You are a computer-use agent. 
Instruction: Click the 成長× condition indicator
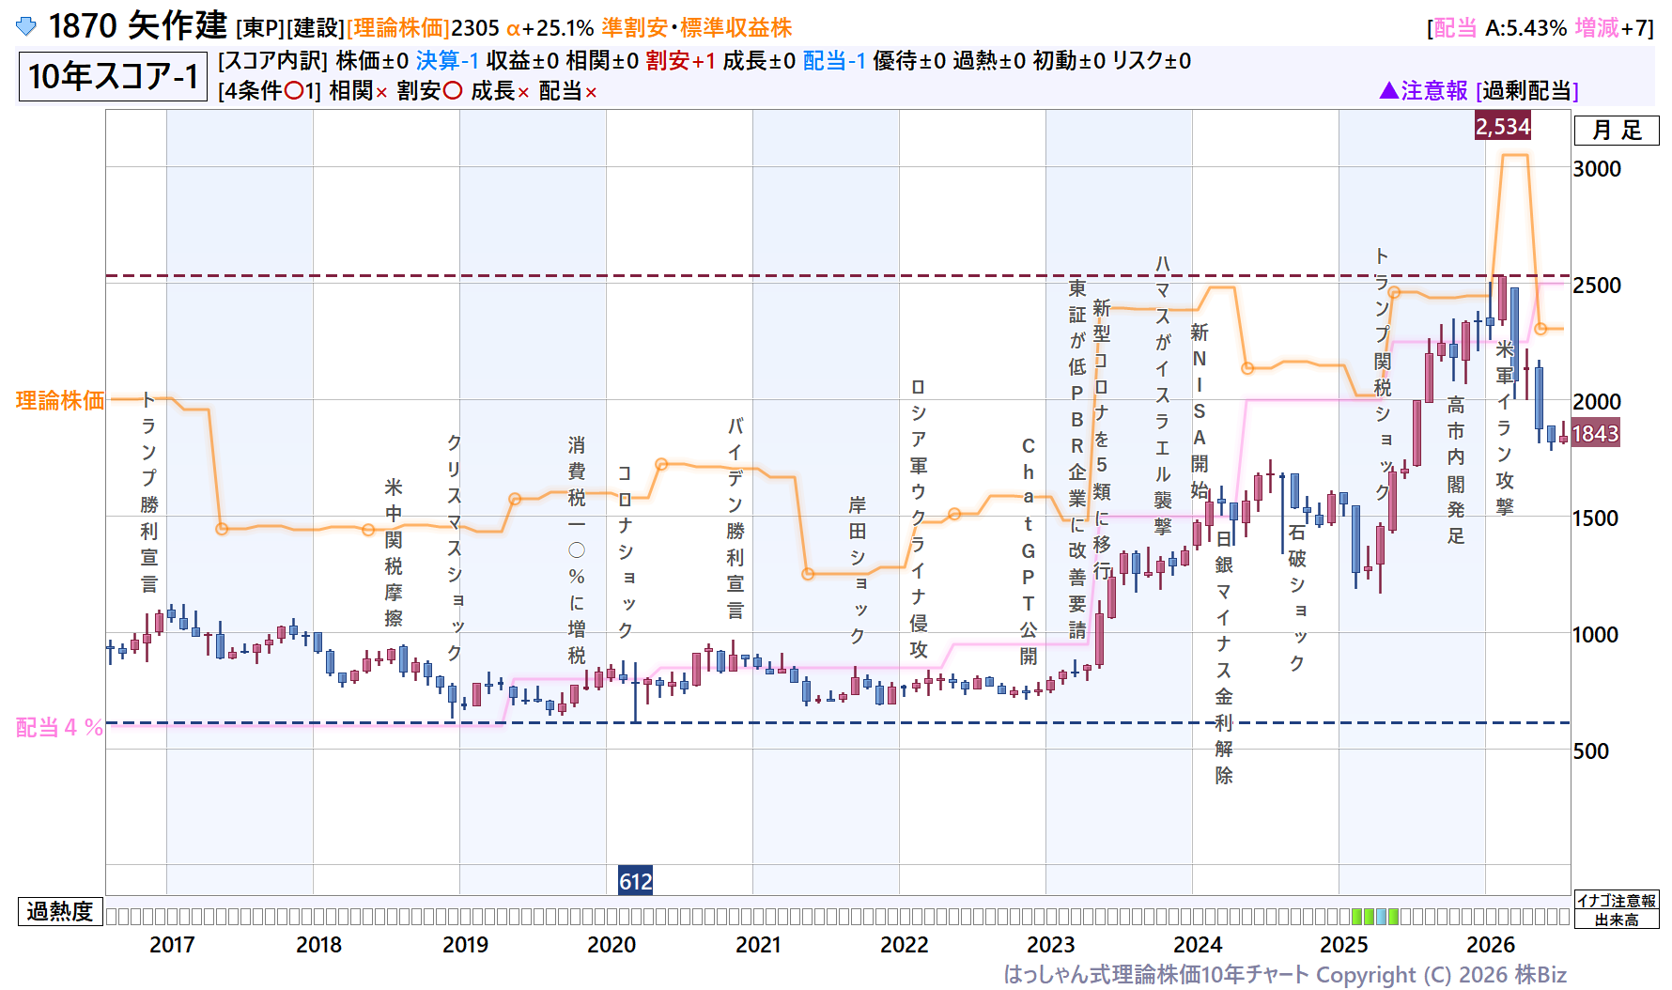[x=500, y=91]
